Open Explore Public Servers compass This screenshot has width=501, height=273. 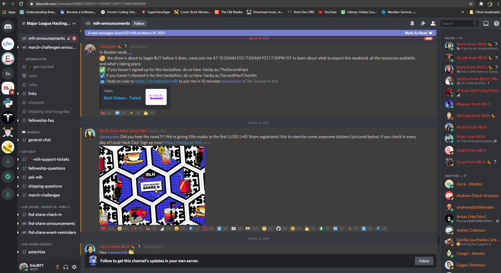click(8, 176)
